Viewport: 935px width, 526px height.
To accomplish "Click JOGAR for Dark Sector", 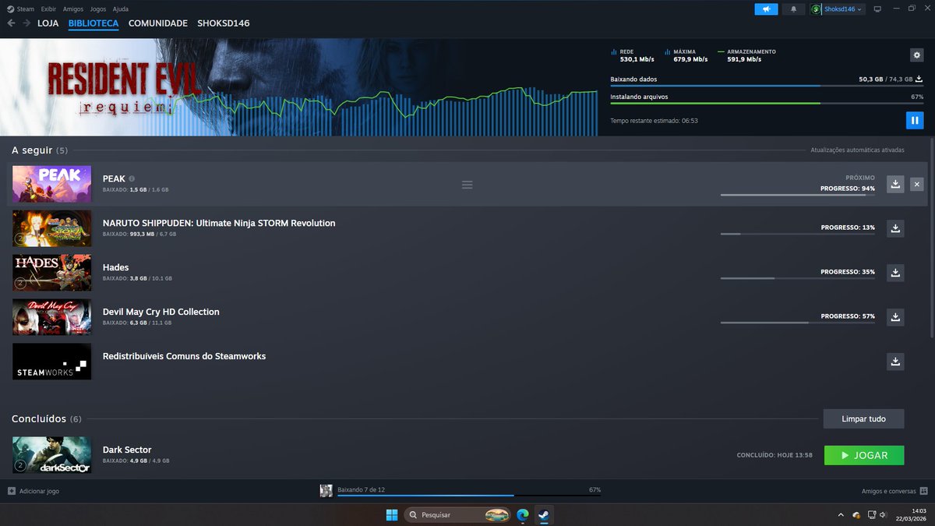I will [x=864, y=455].
